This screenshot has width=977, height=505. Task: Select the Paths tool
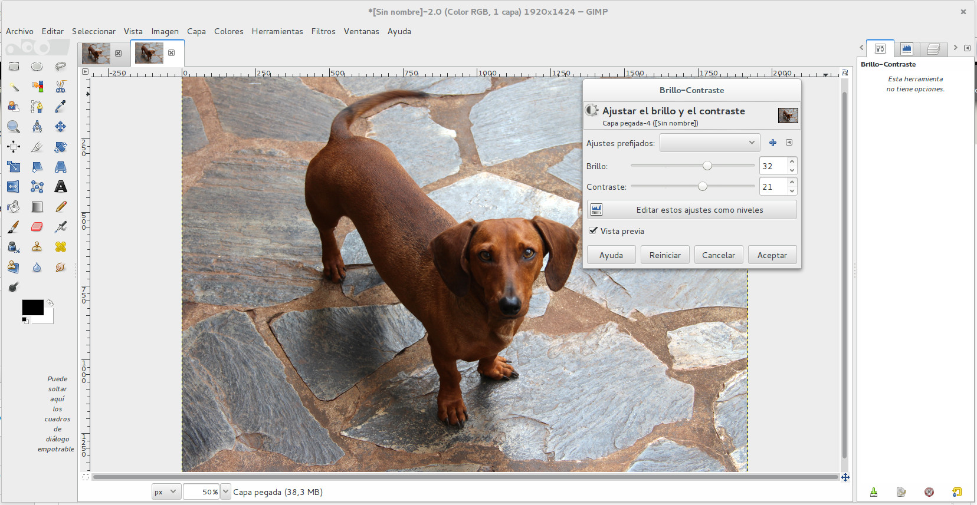click(37, 107)
